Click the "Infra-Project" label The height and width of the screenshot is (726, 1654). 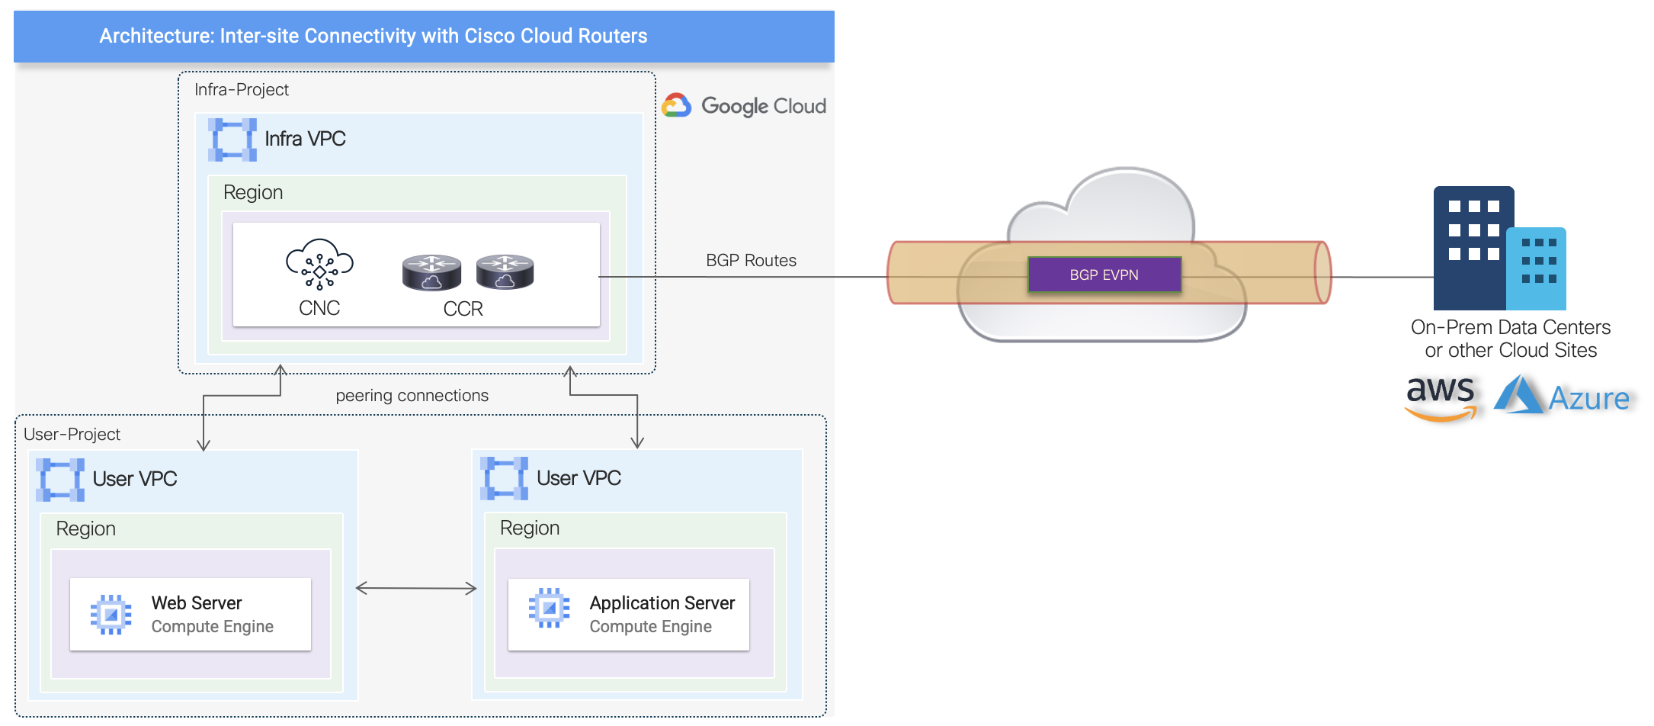[241, 90]
